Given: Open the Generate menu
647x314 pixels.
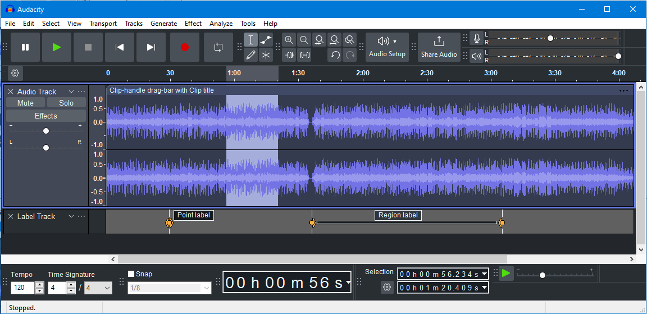Looking at the screenshot, I should point(163,24).
